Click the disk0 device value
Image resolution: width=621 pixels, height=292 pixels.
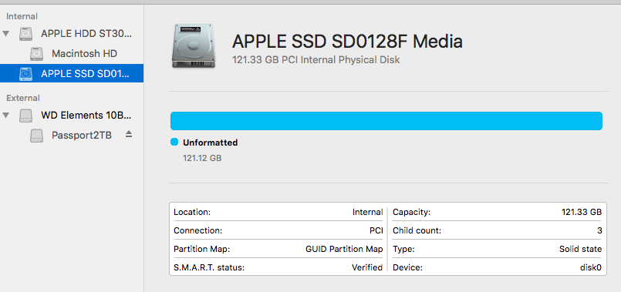click(x=591, y=268)
